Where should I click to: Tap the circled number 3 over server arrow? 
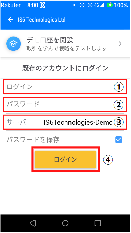pos(119,123)
